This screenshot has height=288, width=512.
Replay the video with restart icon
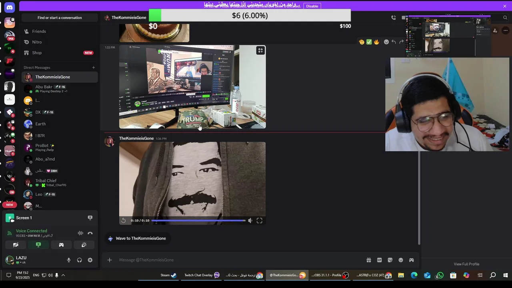[124, 220]
